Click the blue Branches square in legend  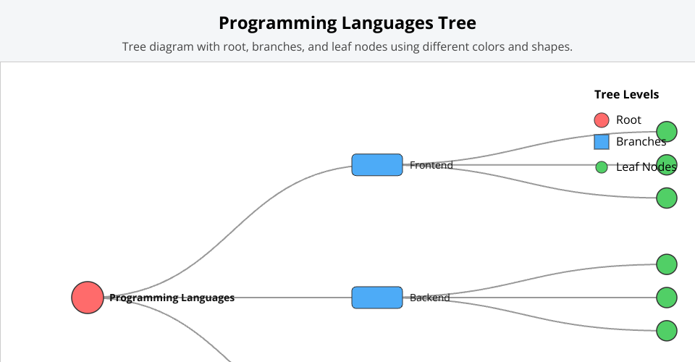[x=602, y=142]
